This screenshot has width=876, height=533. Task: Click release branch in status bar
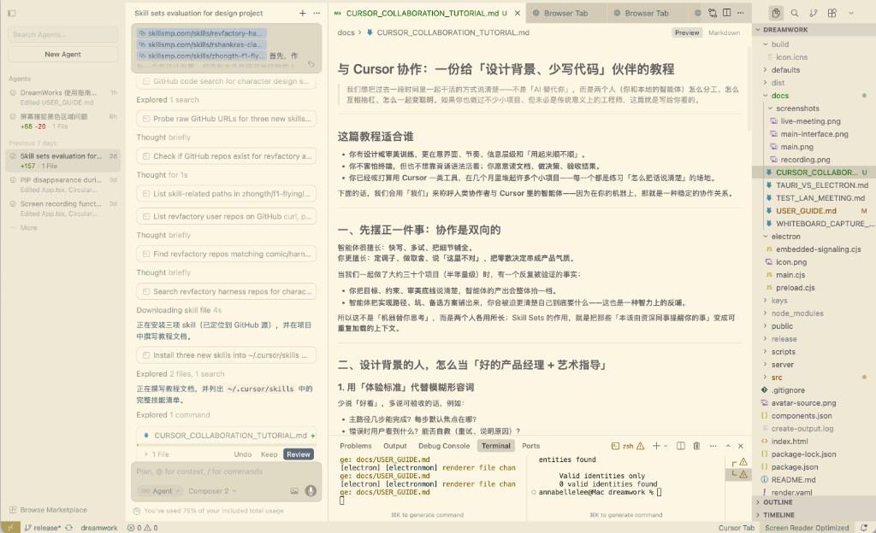click(x=43, y=527)
